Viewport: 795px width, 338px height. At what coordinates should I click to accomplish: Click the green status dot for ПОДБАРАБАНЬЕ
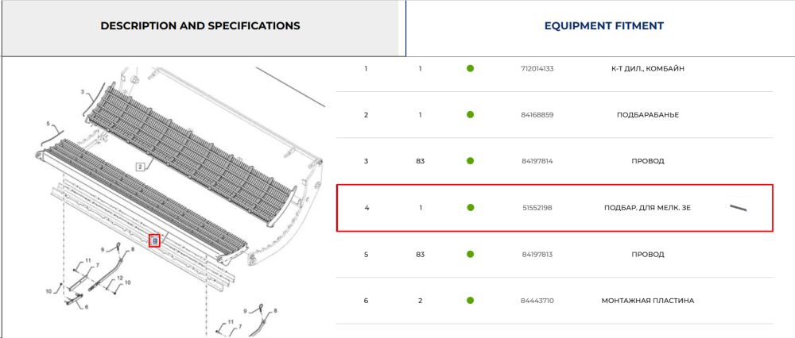[x=470, y=115]
